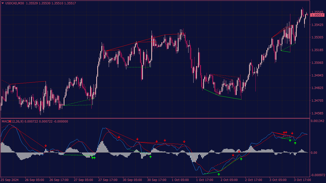This screenshot has width=326, height=183.
Task: Click the 27 Sep 05:00 time label
Action: (x=84, y=180)
